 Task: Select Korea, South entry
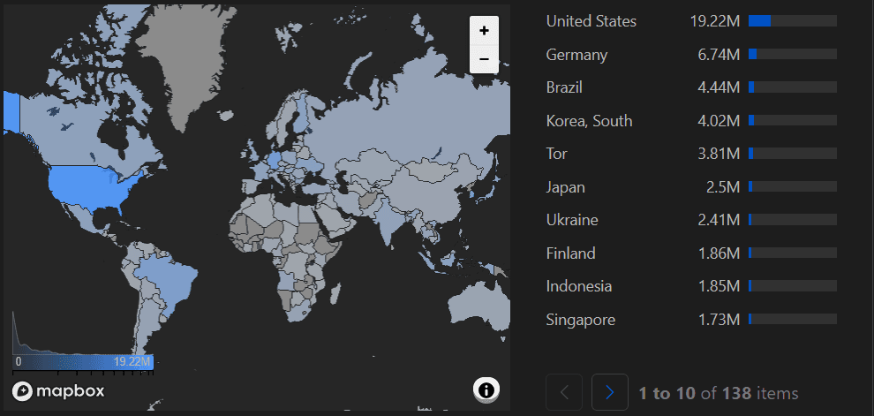tap(589, 121)
